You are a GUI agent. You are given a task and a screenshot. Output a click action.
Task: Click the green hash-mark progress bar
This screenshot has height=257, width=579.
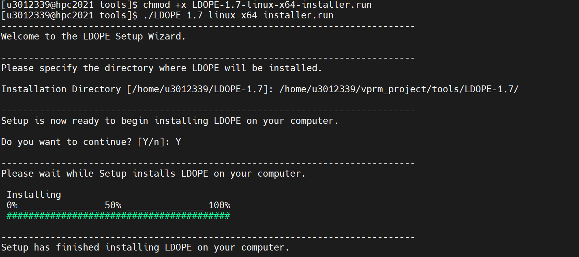(118, 215)
